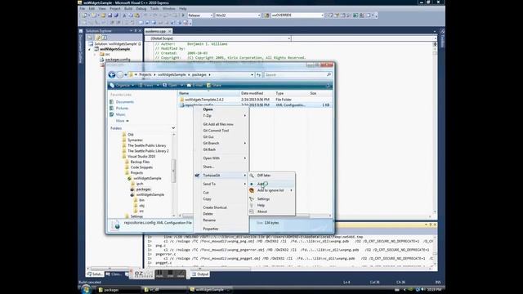Expand the wxWidgetsSample project node
The image size is (523, 294).
pyautogui.click(x=89, y=49)
